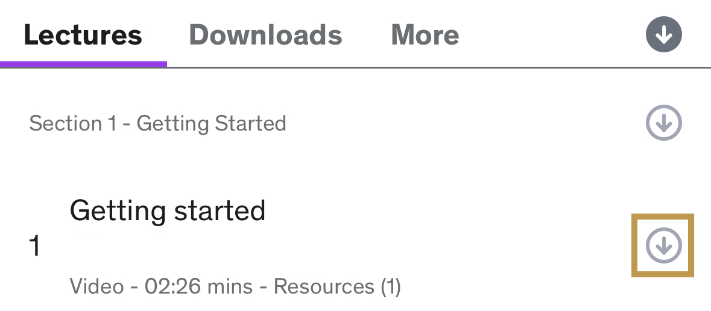Click "Getting Started" in the gray section header
711x311 pixels.
[x=211, y=124]
